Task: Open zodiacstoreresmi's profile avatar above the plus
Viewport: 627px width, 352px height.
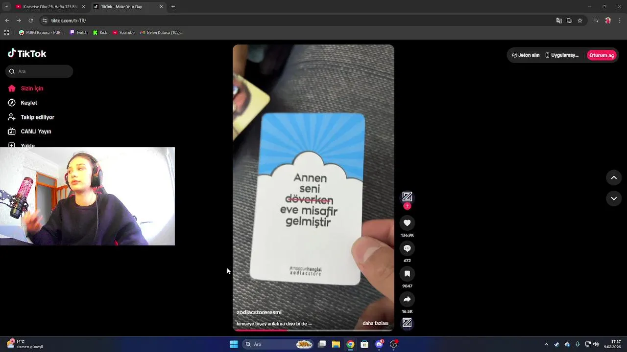Action: pos(407,197)
